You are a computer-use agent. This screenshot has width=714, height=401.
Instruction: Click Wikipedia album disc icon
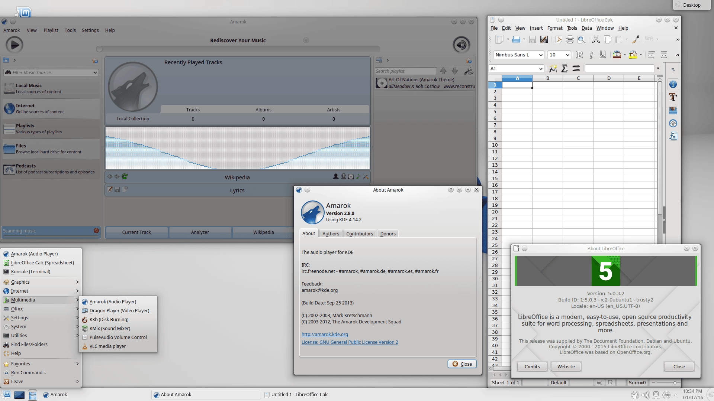pyautogui.click(x=351, y=177)
